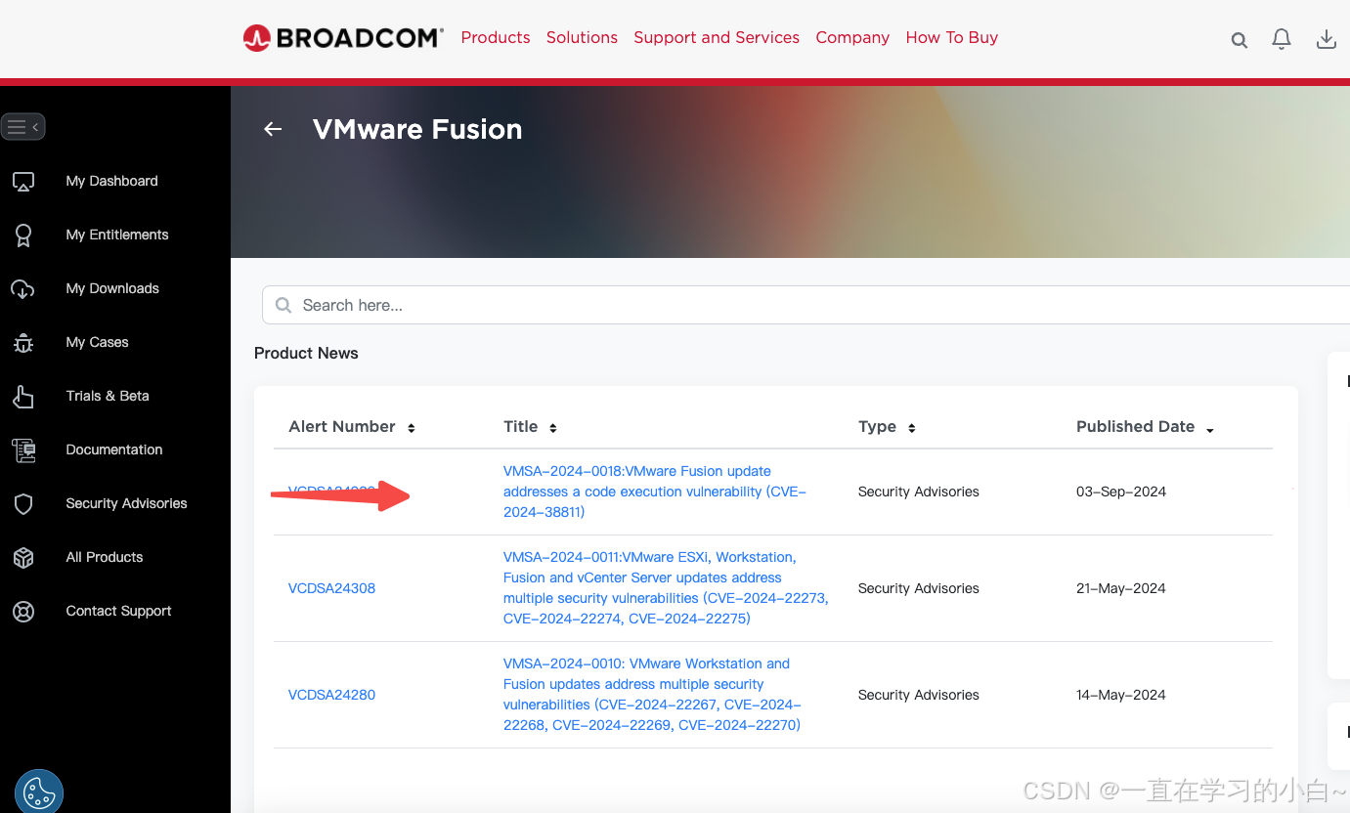Sort by Alert Number column arrows
The height and width of the screenshot is (813, 1350).
412,428
